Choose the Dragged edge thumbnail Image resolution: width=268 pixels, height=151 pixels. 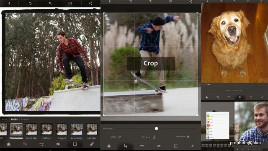coord(62,130)
